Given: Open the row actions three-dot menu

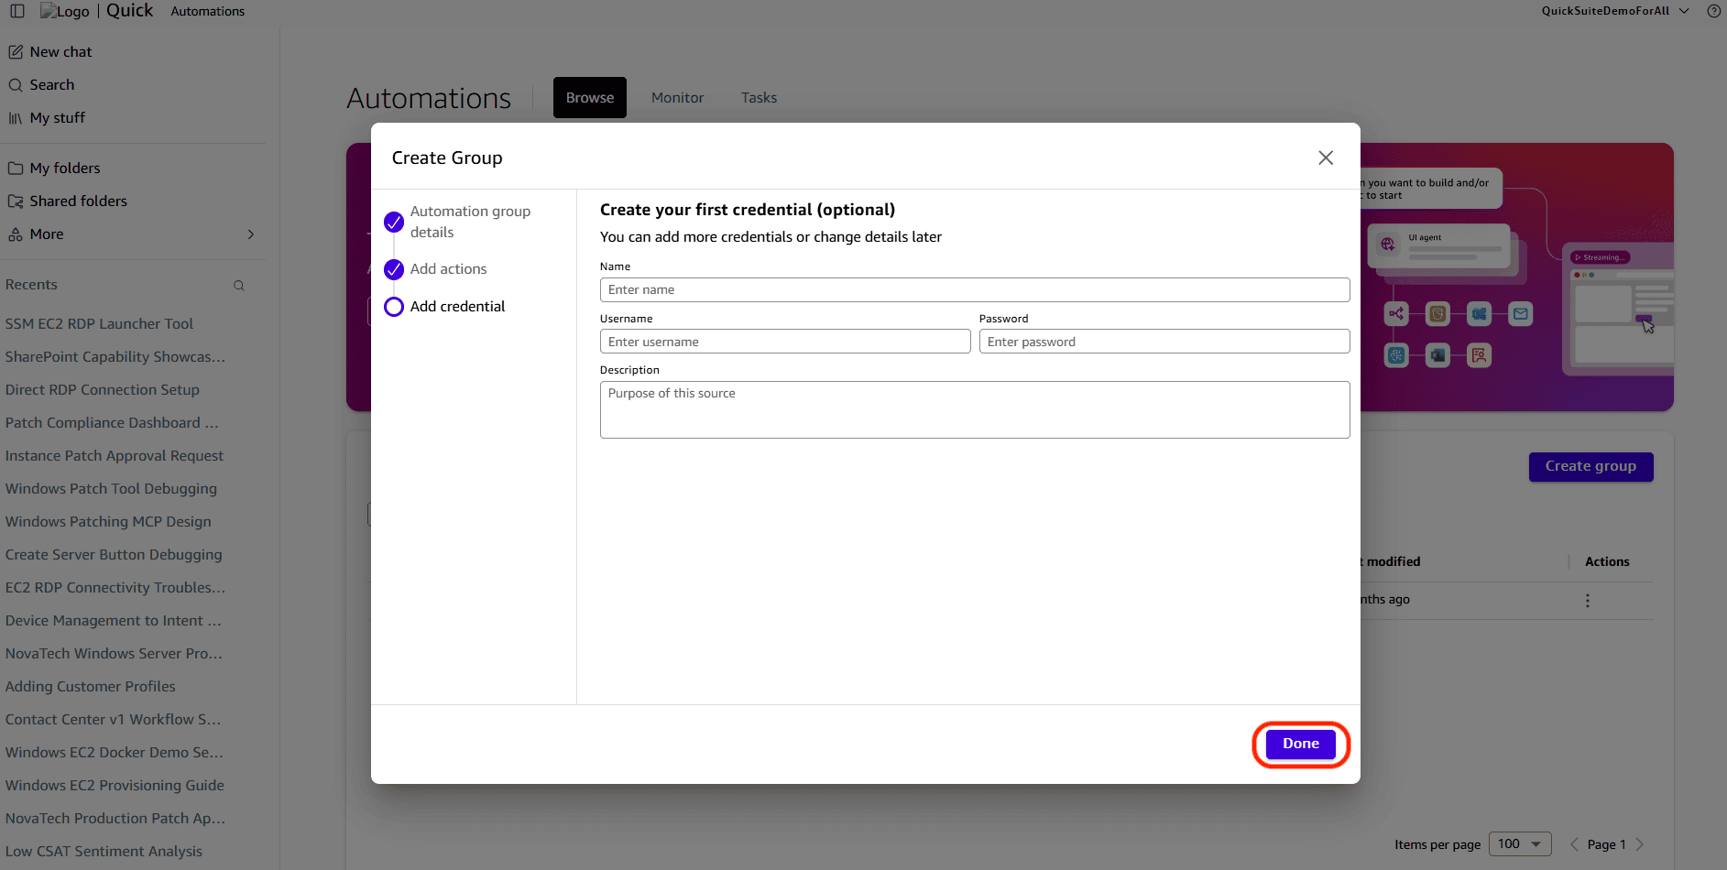Looking at the screenshot, I should 1588,601.
